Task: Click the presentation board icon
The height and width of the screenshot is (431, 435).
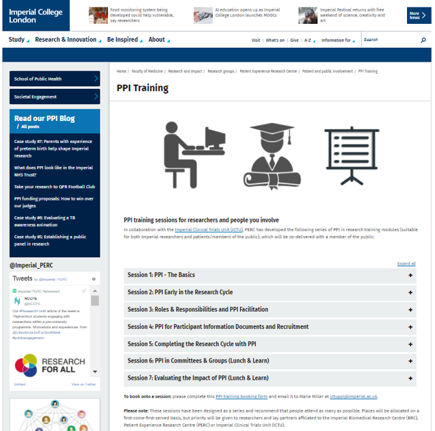Action: (x=352, y=155)
